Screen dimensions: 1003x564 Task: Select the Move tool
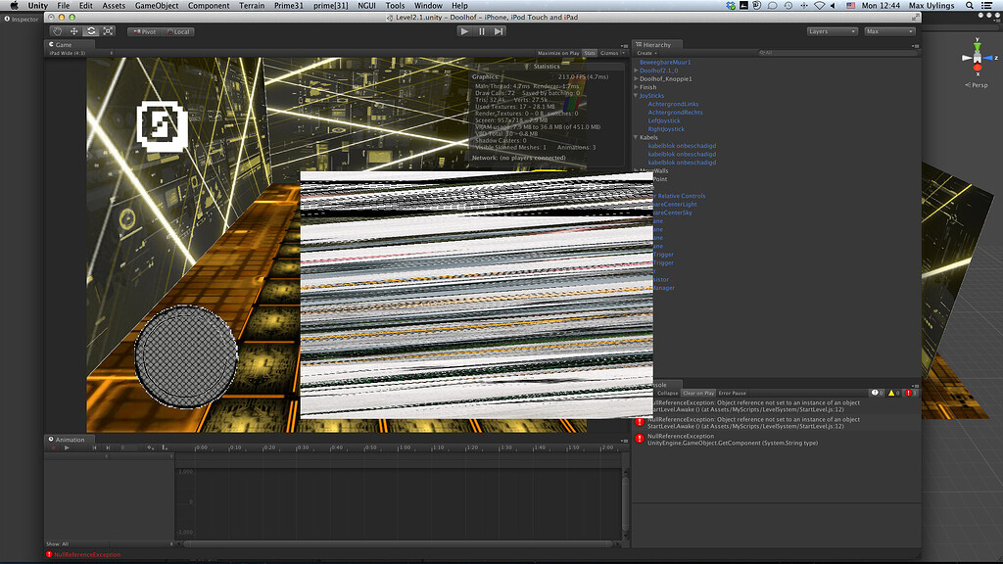point(73,30)
